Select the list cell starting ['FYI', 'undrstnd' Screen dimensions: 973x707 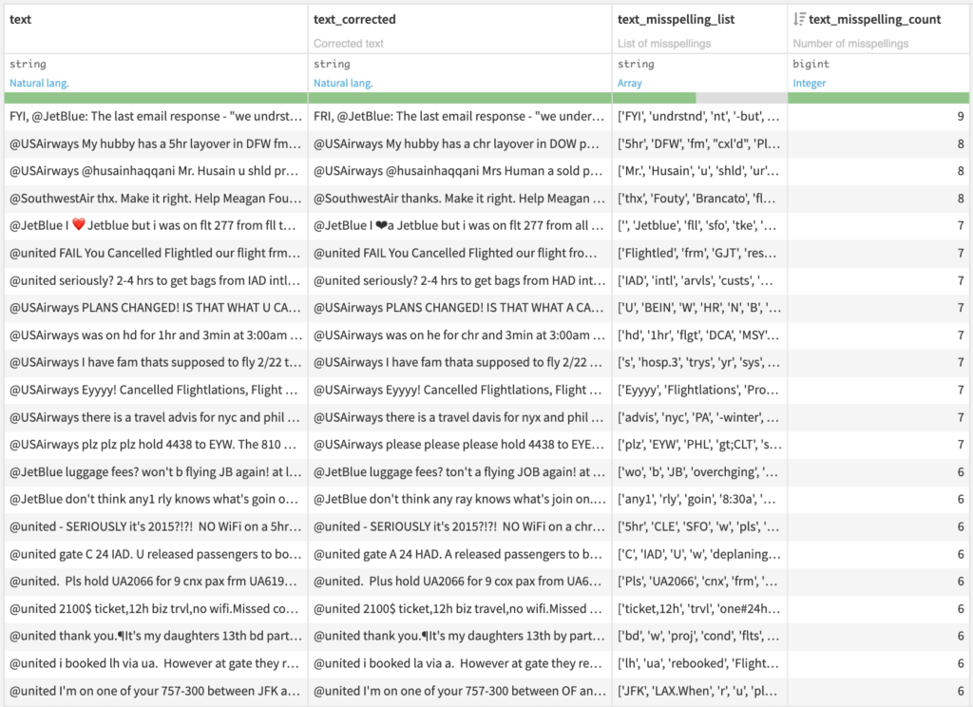click(699, 116)
